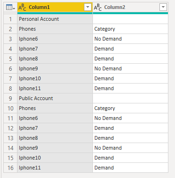Select the Iphone8 cell in row 13
Viewport: 175px width, 178px height.
(55, 138)
